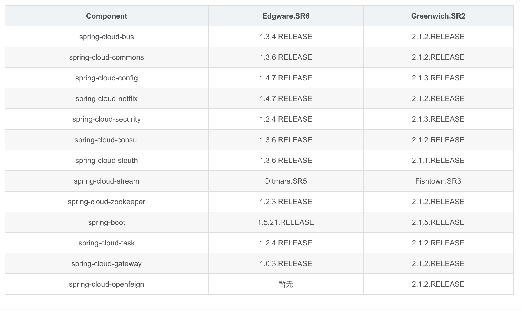Click the spring-cloud-sleuth component cell
This screenshot has width=521, height=310.
pyautogui.click(x=107, y=161)
